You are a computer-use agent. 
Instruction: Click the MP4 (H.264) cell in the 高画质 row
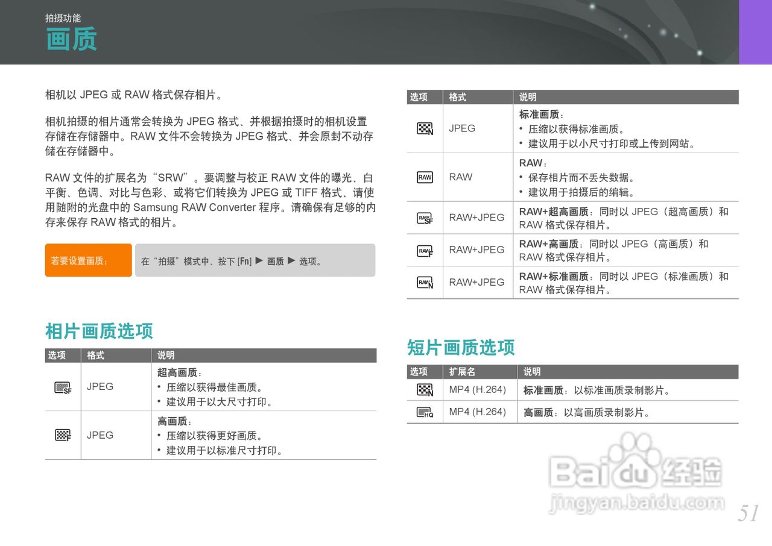478,412
